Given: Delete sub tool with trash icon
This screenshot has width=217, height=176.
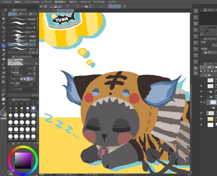Looking at the screenshot, I should 37,53.
